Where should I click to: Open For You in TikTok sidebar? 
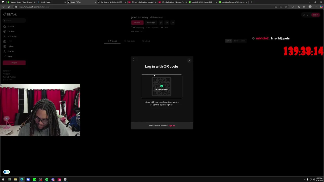click(11, 26)
